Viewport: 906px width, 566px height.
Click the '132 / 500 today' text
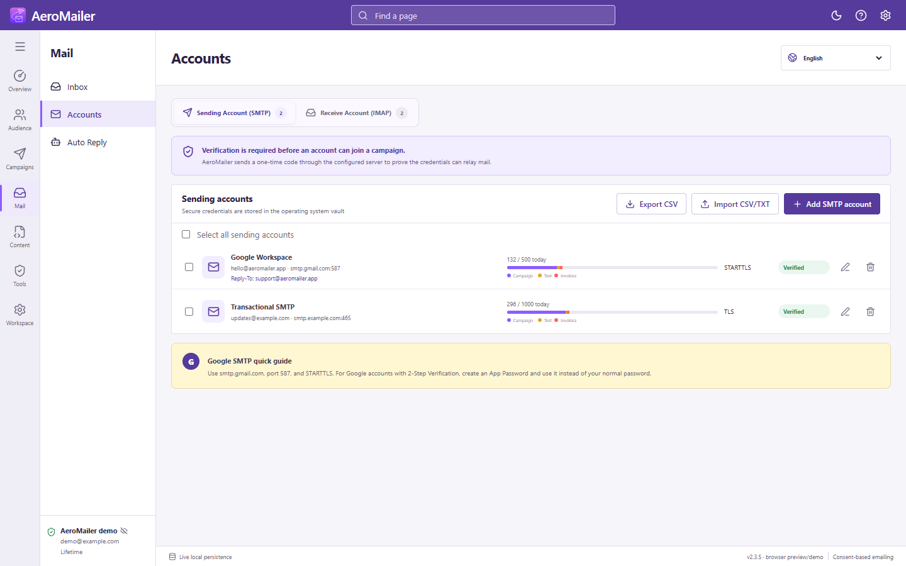[527, 260]
